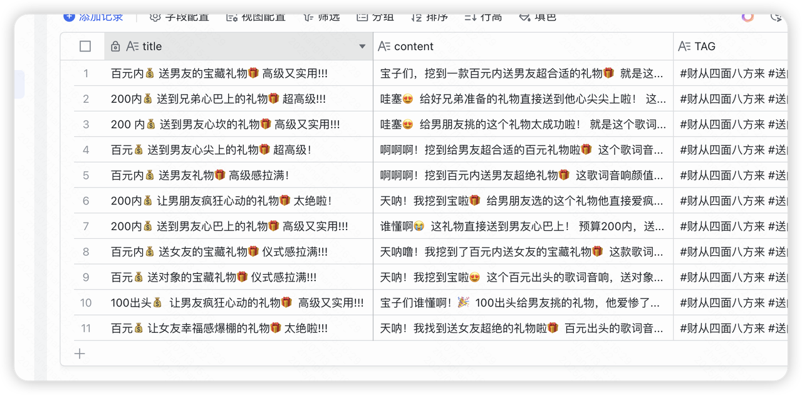Select content cell starting '谁懂啊'
The image size is (802, 395).
(523, 226)
